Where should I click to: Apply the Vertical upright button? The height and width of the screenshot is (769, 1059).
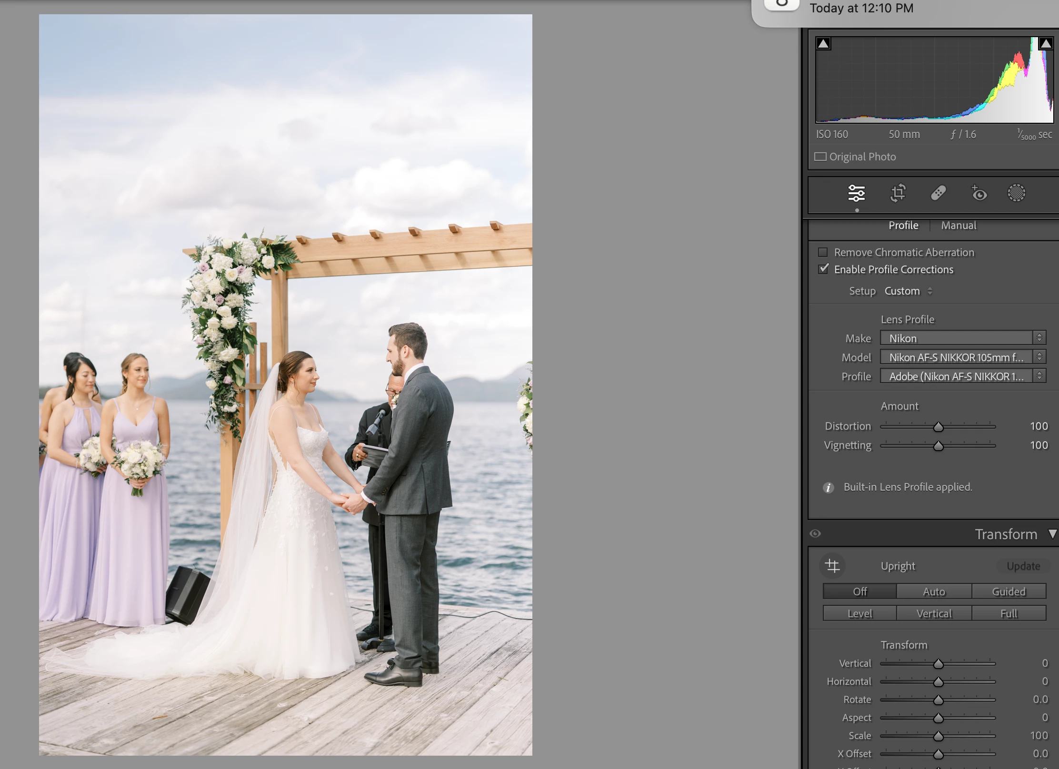[934, 614]
